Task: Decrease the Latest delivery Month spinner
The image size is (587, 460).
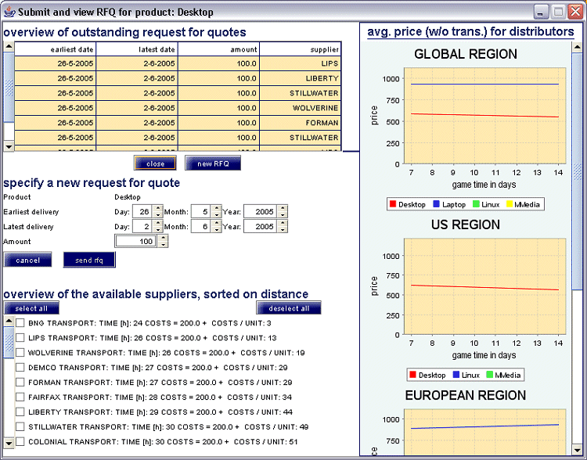Action: [217, 229]
